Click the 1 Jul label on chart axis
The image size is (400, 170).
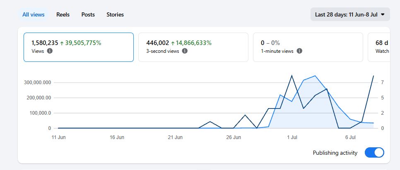pos(292,137)
